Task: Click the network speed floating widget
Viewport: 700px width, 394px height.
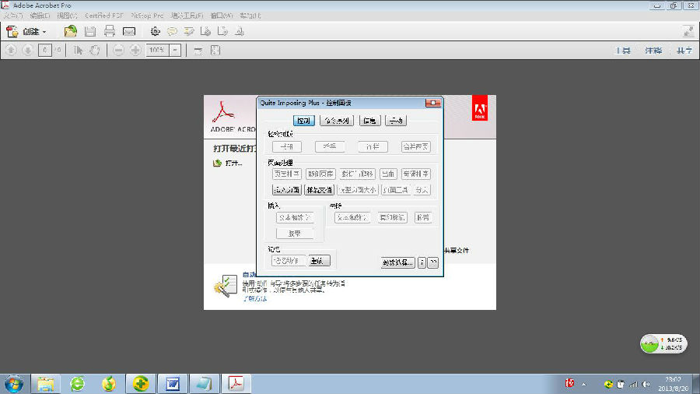Action: (x=663, y=344)
